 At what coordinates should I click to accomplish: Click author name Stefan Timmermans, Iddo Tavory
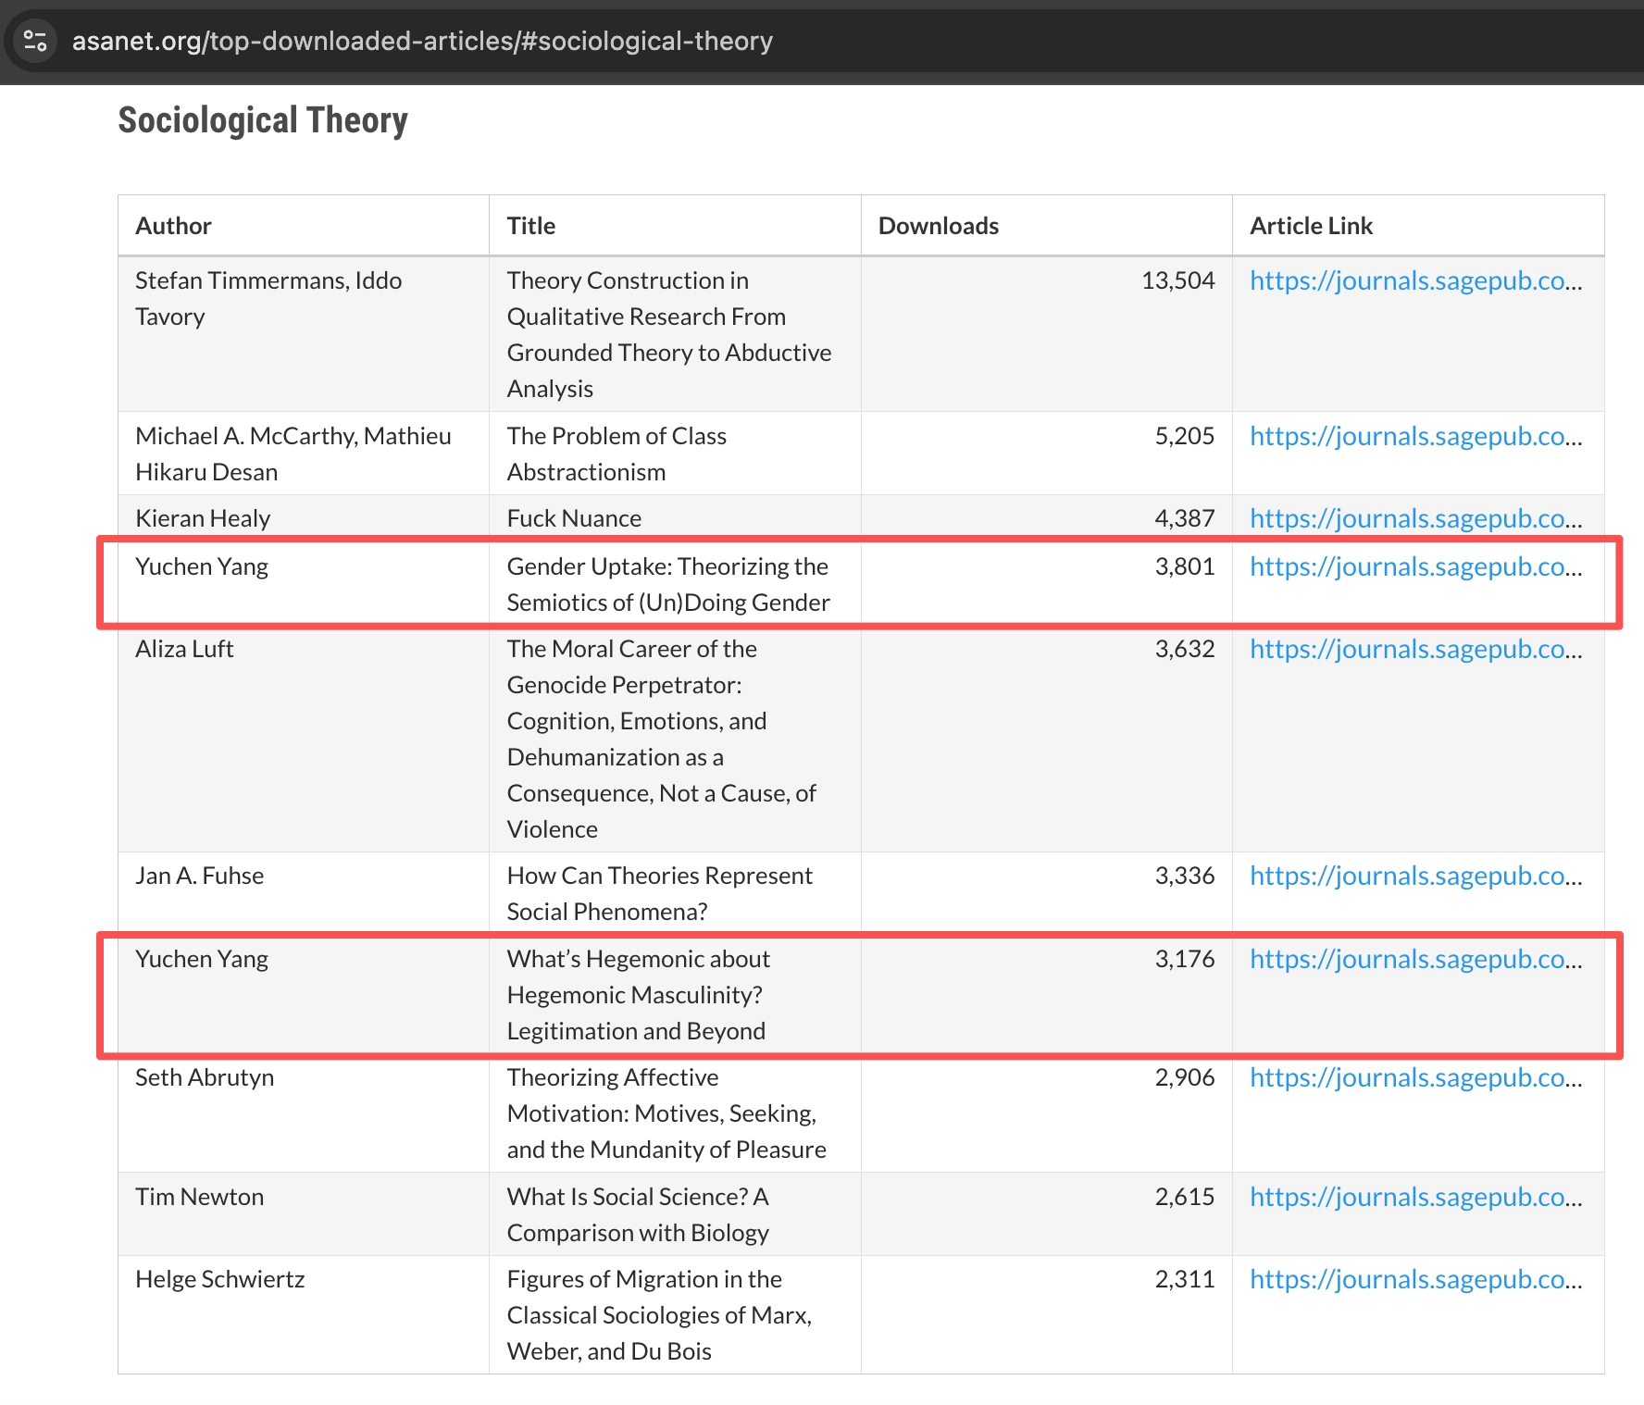[x=268, y=298]
